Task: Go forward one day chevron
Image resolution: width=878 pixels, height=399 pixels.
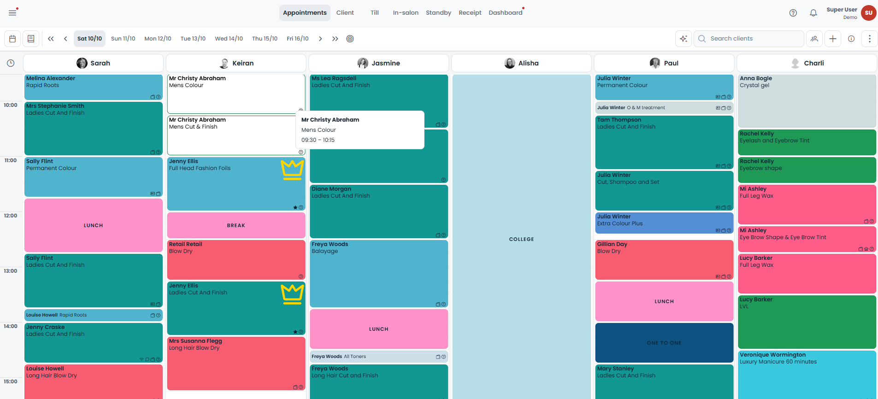Action: pos(320,39)
